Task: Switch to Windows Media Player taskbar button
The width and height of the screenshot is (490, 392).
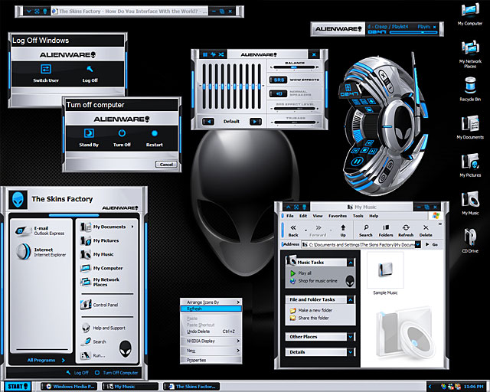Action: coord(69,387)
